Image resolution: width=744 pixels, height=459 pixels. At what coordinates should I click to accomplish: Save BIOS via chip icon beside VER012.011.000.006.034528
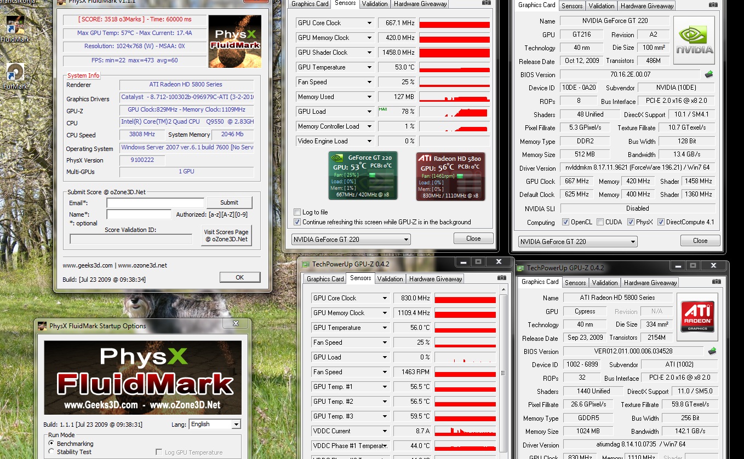[712, 351]
